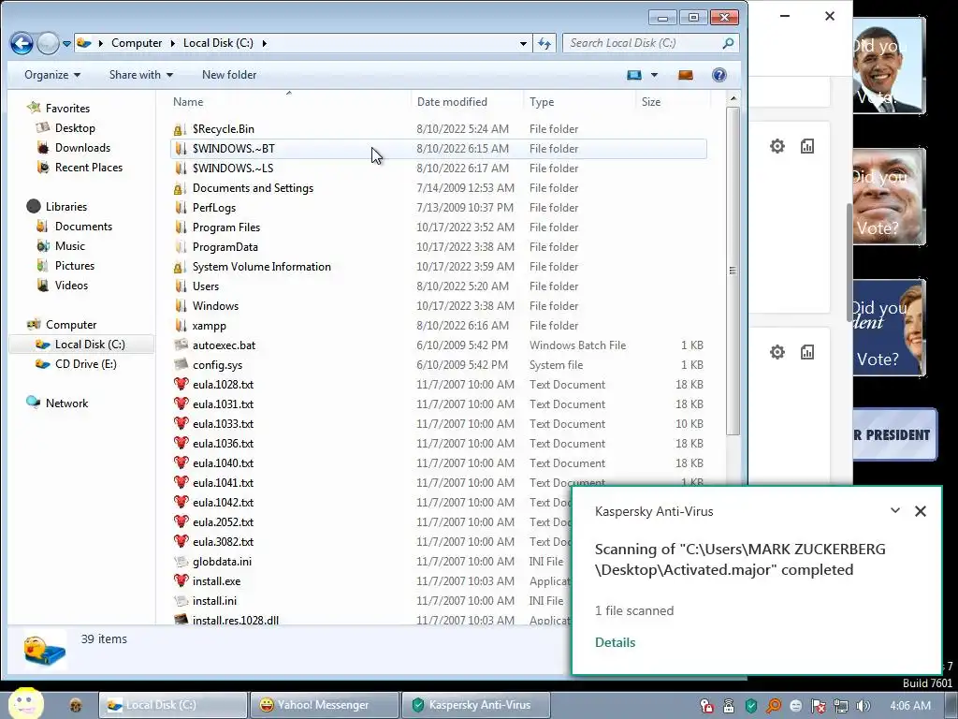This screenshot has width=958, height=719.
Task: Select the ProgramData folder
Action: click(438, 247)
